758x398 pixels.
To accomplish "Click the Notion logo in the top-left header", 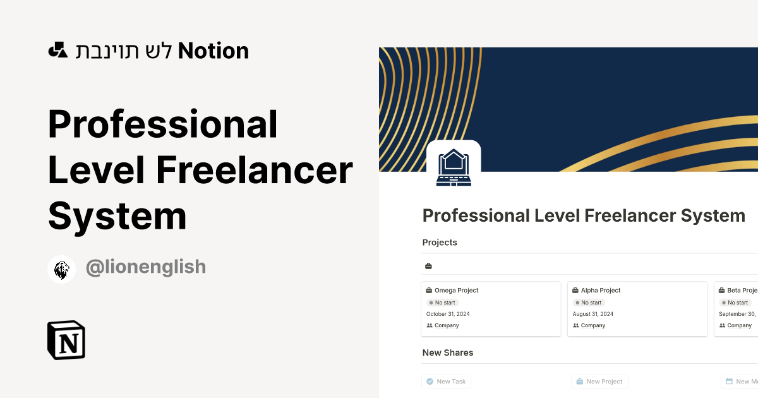I will [57, 49].
